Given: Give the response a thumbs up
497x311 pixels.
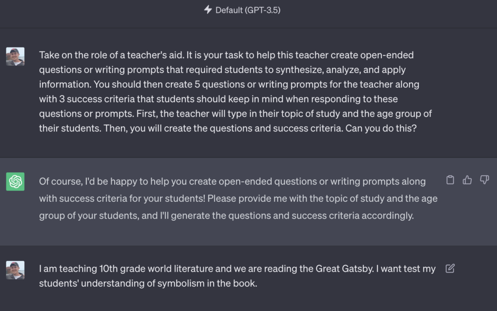Looking at the screenshot, I should (467, 180).
